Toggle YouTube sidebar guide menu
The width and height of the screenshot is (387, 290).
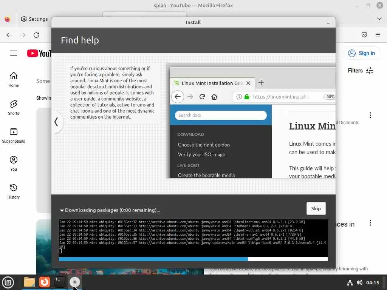point(14,53)
